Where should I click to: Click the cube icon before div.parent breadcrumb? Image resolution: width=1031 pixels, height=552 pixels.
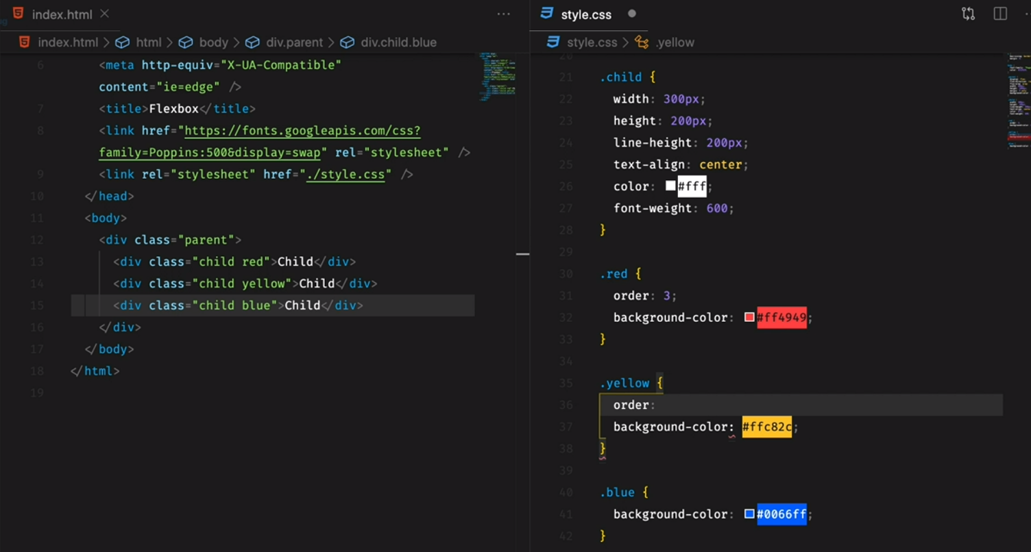[252, 42]
